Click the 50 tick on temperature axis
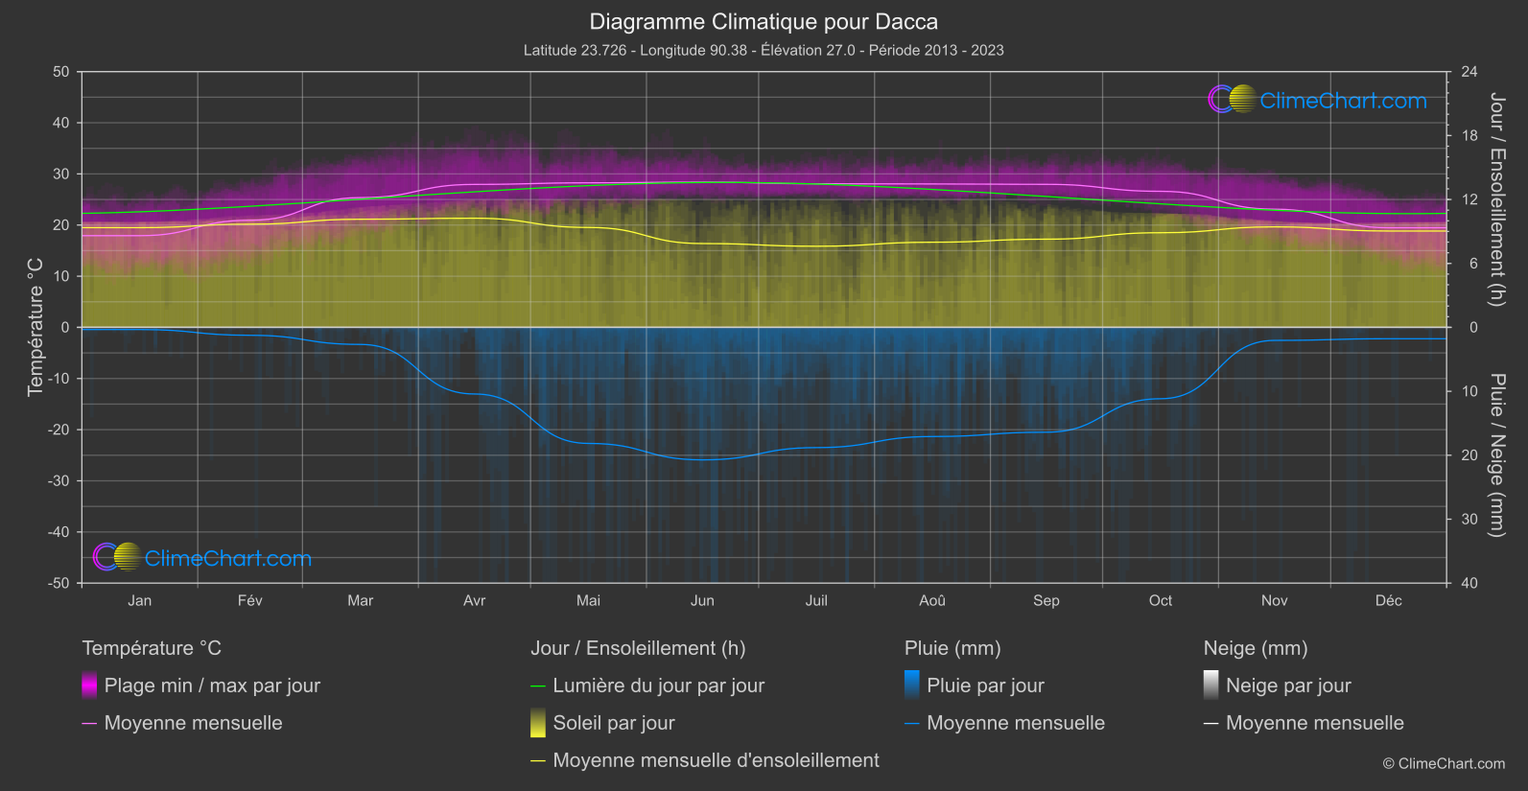The width and height of the screenshot is (1528, 791). click(x=61, y=72)
